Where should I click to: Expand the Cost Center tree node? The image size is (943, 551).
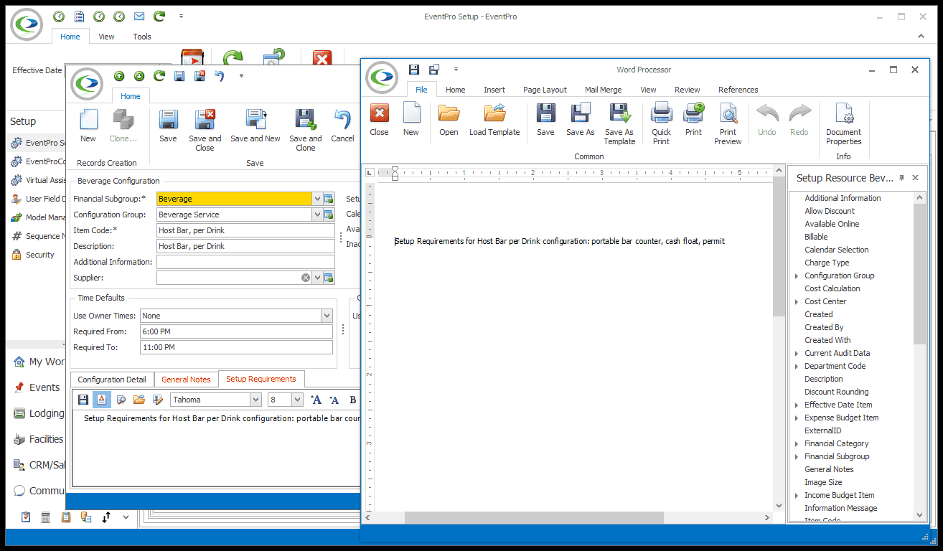click(797, 301)
